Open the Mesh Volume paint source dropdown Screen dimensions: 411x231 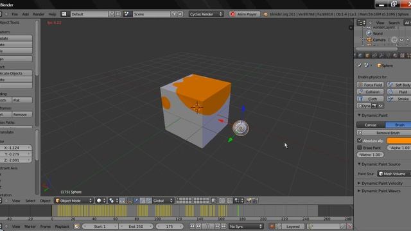[394, 174]
